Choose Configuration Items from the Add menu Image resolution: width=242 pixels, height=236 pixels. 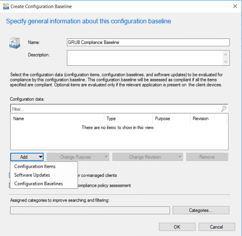[x=35, y=166]
